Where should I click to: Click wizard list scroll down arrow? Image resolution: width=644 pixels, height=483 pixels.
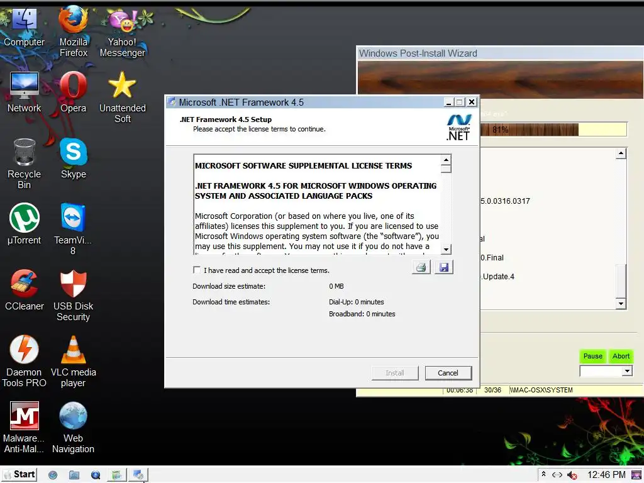(x=621, y=304)
